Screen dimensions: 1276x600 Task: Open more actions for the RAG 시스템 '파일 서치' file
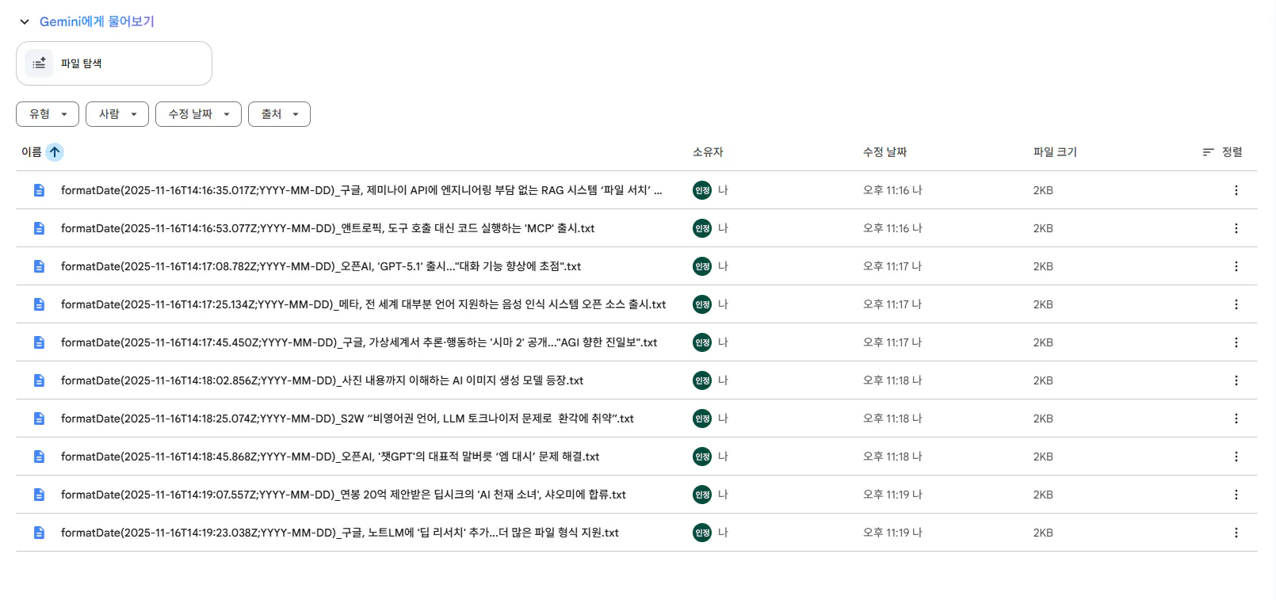pos(1236,190)
